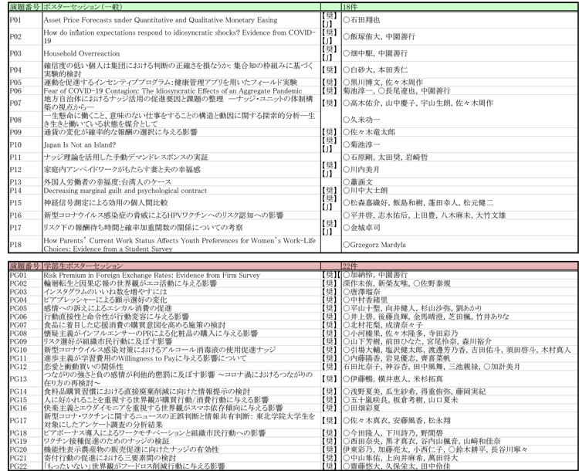Click the P09 number cell

25,132
